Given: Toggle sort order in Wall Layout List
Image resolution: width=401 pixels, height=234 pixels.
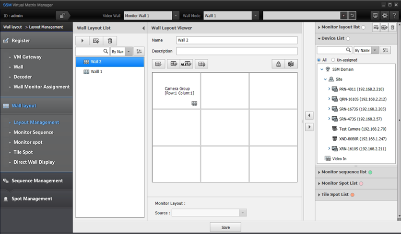Looking at the screenshot, I should pyautogui.click(x=139, y=51).
